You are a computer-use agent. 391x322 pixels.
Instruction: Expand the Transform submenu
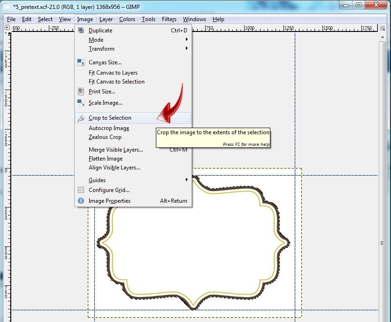(101, 49)
